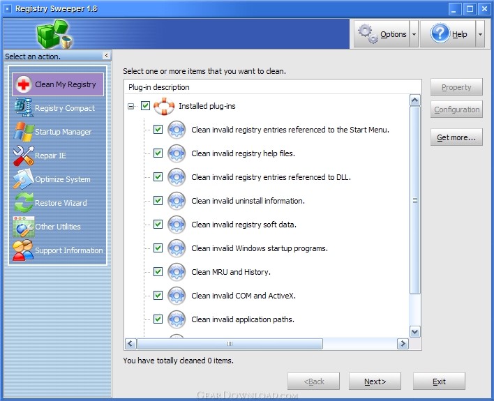Image resolution: width=494 pixels, height=401 pixels.
Task: Click the Help button
Action: 448,34
